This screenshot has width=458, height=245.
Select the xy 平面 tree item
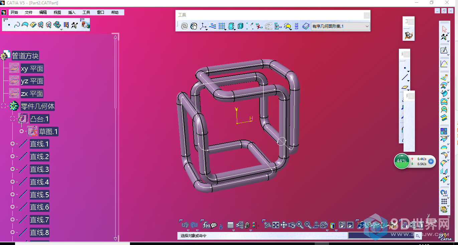32,69
